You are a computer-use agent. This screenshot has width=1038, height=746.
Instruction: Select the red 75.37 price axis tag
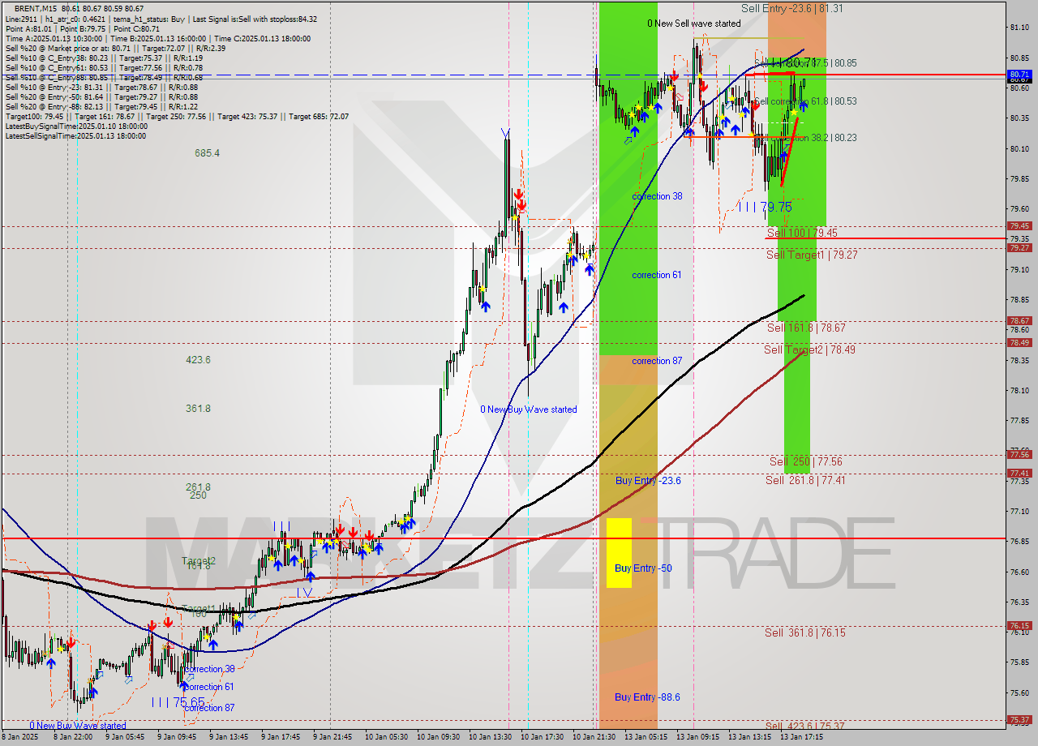tap(1019, 720)
